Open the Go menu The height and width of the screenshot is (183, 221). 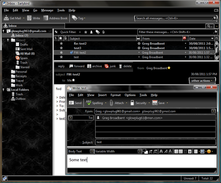point(35,10)
